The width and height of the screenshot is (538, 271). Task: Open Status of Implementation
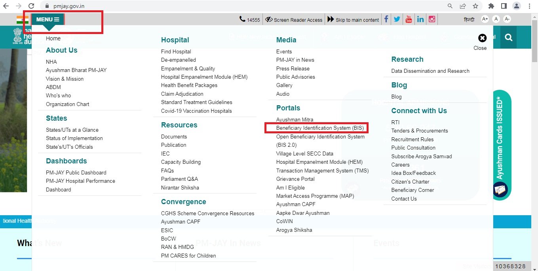click(x=74, y=138)
